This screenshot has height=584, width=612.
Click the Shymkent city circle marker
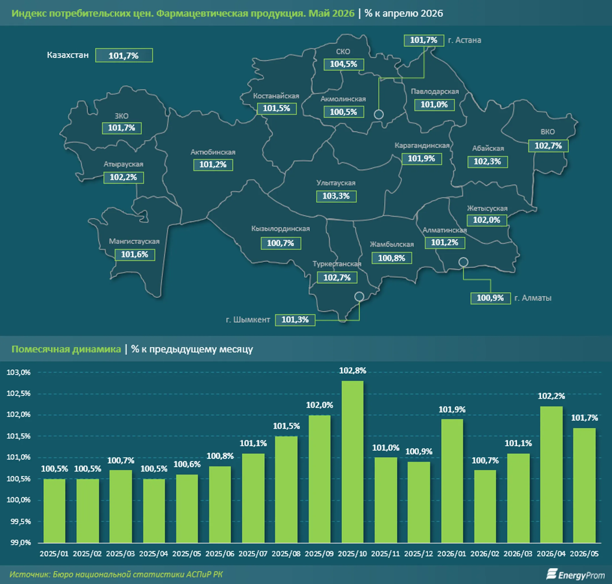point(359,296)
